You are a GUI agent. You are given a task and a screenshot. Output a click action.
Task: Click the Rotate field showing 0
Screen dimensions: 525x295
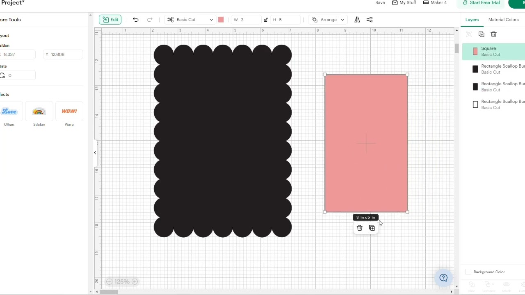(x=18, y=75)
